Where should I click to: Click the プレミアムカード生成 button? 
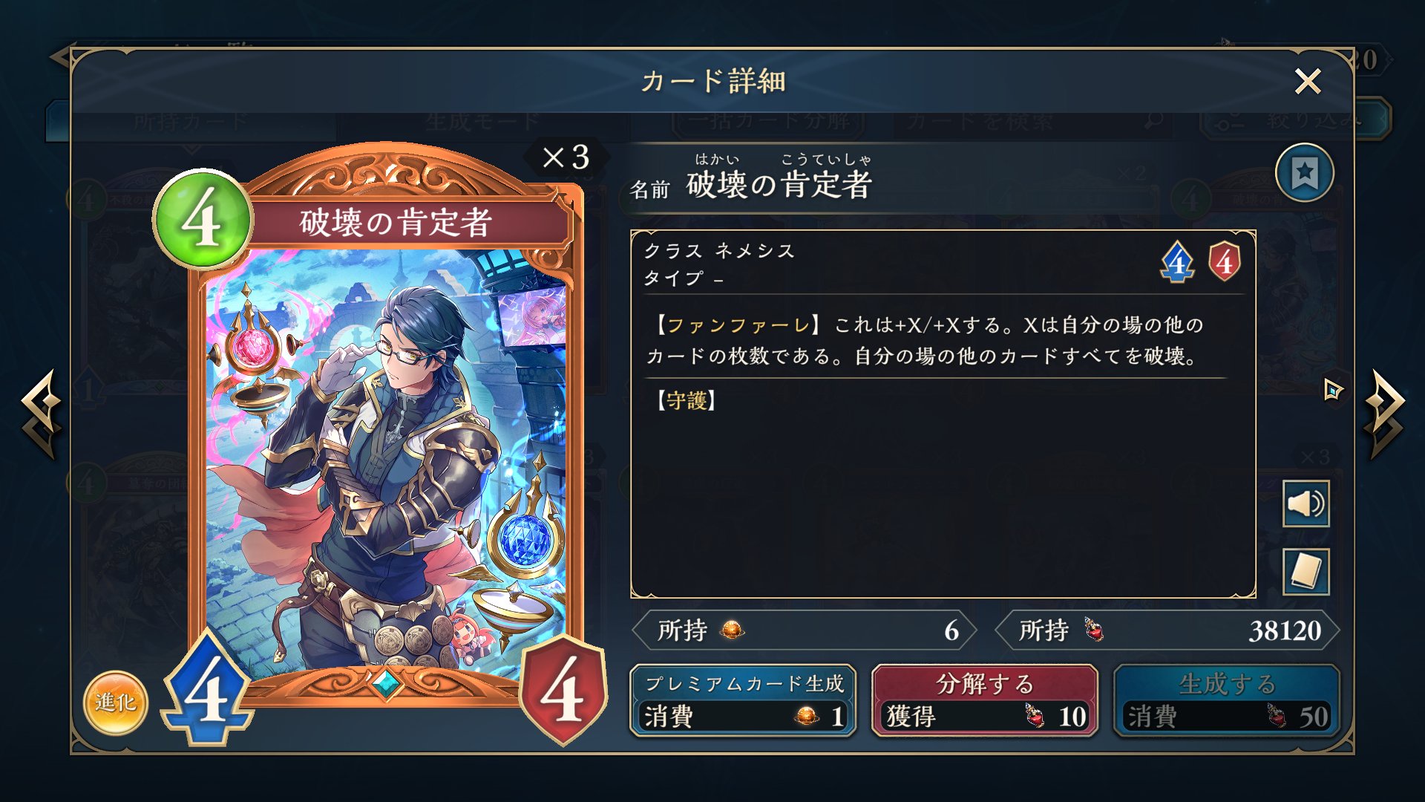coord(743,700)
